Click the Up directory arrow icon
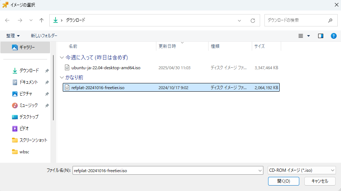 [x=41, y=21]
